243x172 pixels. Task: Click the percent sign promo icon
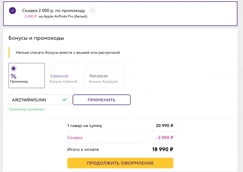[14, 76]
